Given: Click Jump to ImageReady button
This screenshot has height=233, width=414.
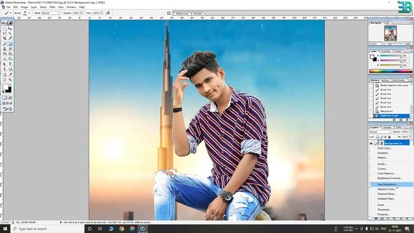Looking at the screenshot, I should click(x=7, y=109).
